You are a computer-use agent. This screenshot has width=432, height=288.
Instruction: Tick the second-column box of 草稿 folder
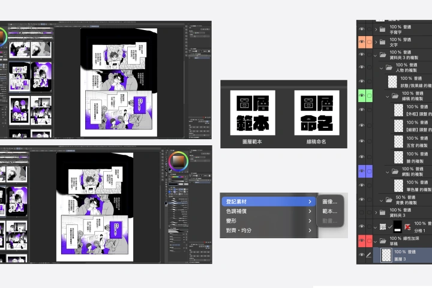(x=369, y=241)
